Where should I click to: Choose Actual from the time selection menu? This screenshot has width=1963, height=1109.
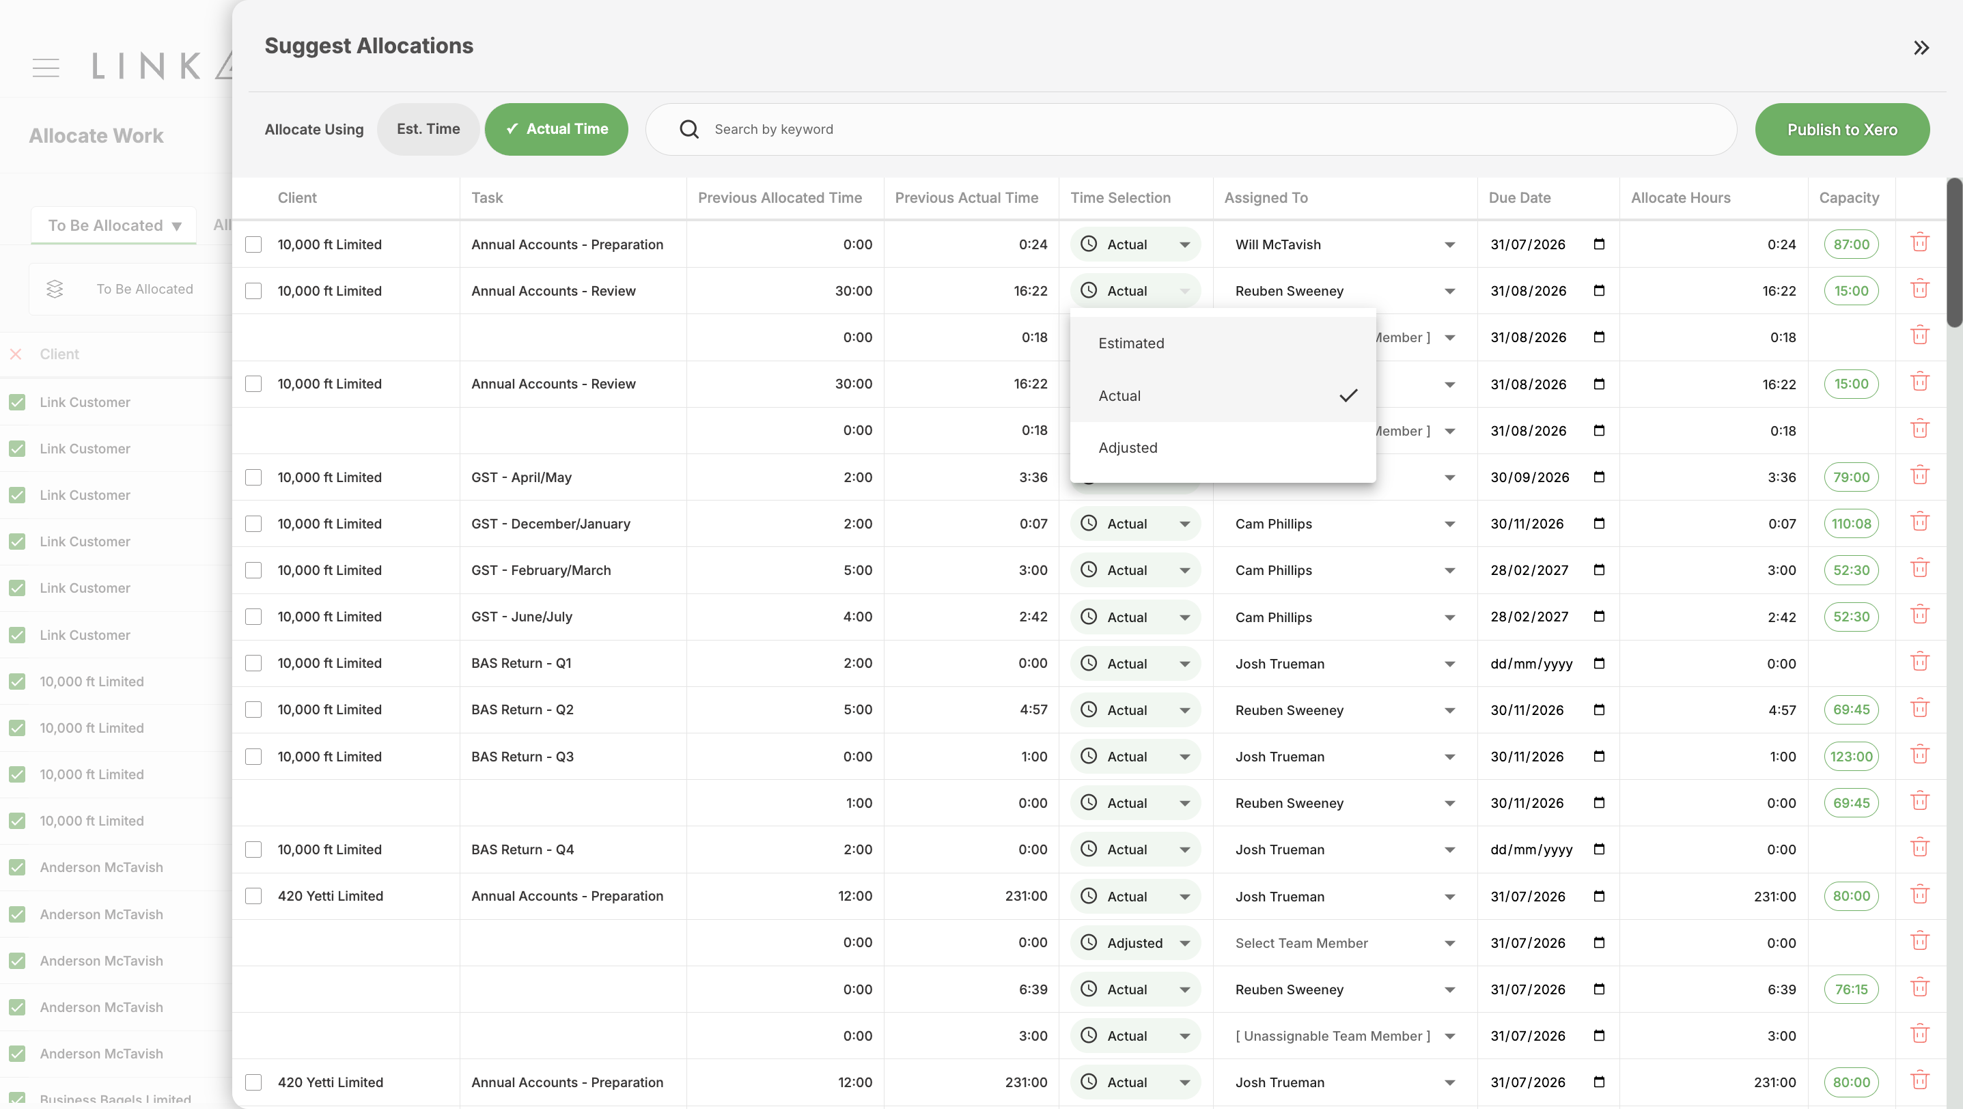coord(1223,396)
